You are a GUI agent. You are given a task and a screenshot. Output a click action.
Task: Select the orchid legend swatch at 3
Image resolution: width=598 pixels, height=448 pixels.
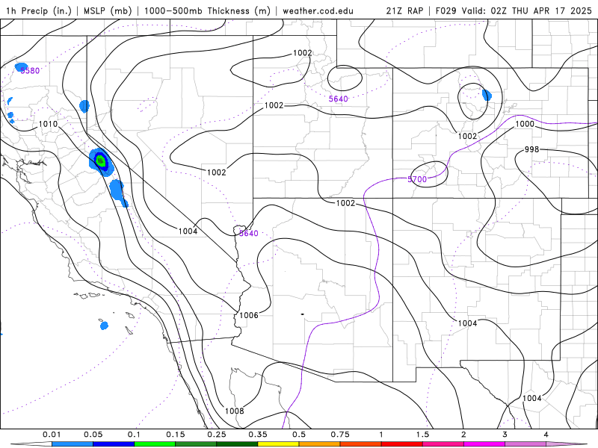(525, 444)
